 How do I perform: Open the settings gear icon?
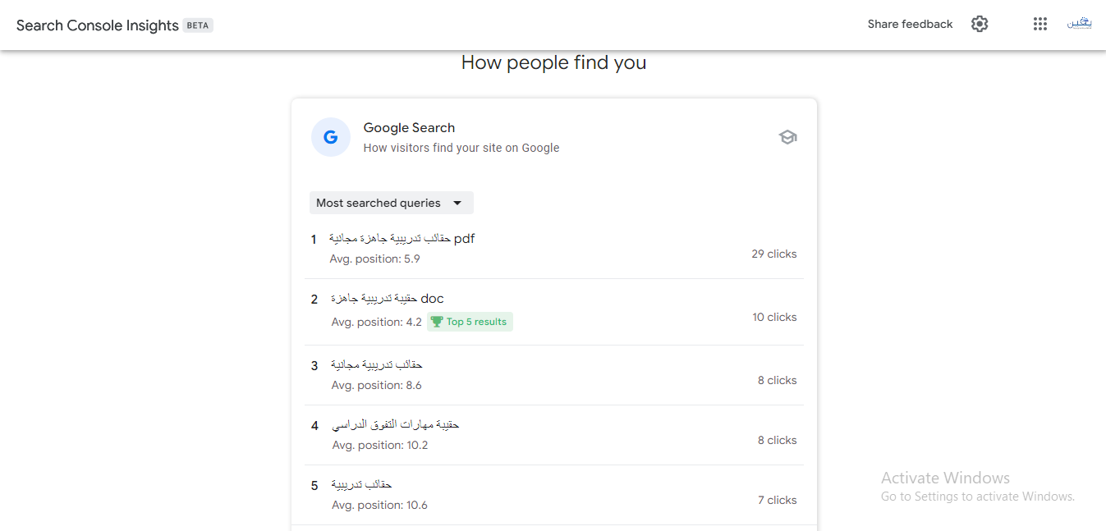979,24
